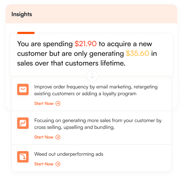Image resolution: width=183 pixels, height=179 pixels.
Task: Click Start Now under email marketing tip
Action: 44,103
